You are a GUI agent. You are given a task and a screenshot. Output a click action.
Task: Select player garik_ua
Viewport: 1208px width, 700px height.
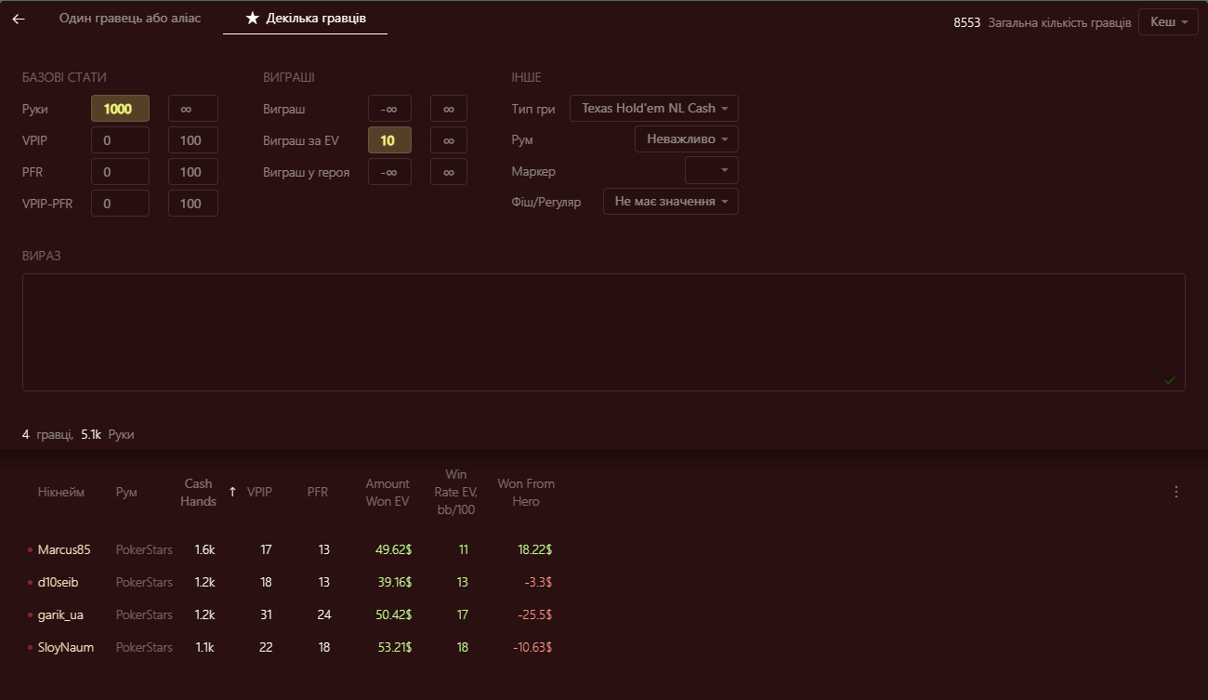point(60,614)
